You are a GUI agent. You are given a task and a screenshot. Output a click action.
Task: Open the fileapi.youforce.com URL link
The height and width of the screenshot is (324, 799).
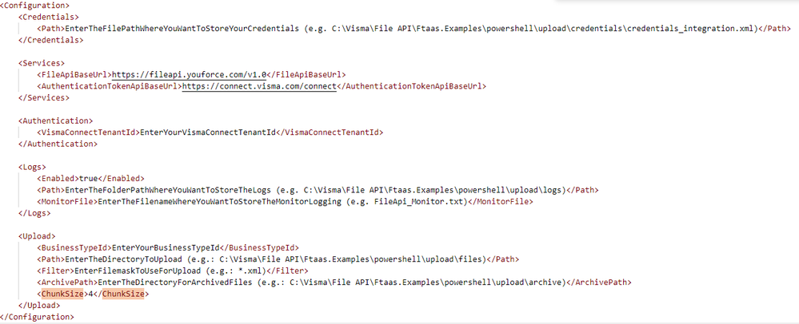tap(189, 75)
